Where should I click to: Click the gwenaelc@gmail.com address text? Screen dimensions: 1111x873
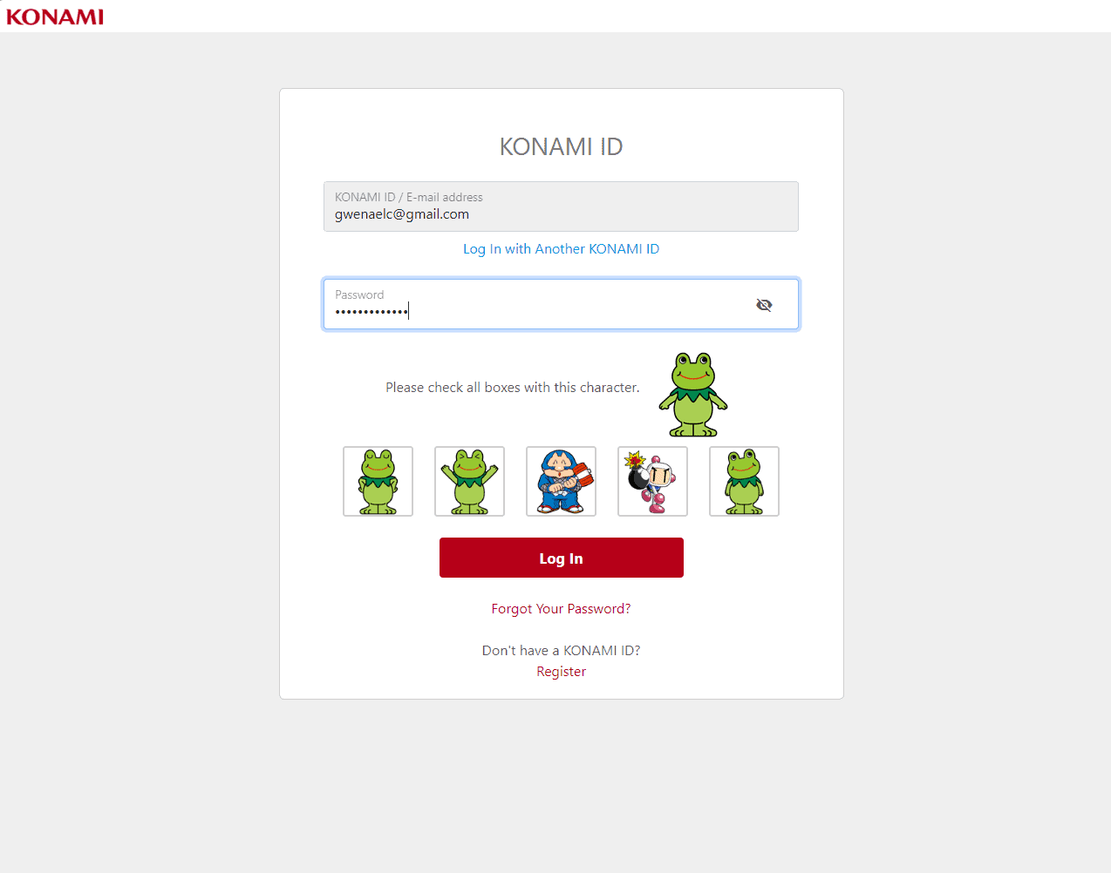(402, 214)
